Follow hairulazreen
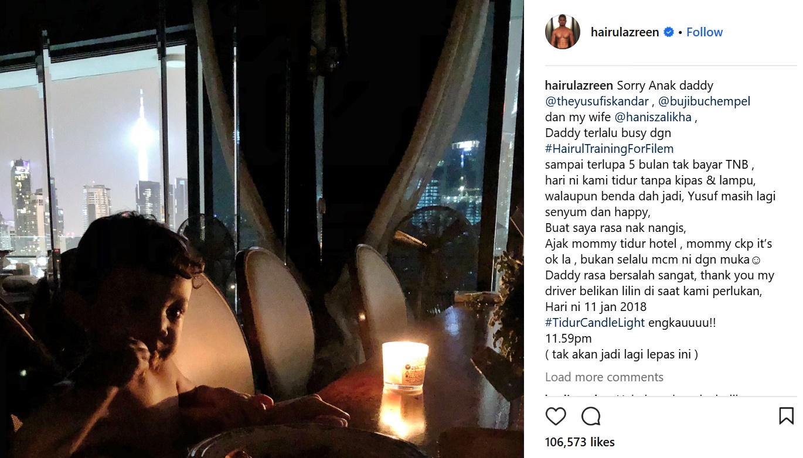This screenshot has width=803, height=458. pos(705,32)
